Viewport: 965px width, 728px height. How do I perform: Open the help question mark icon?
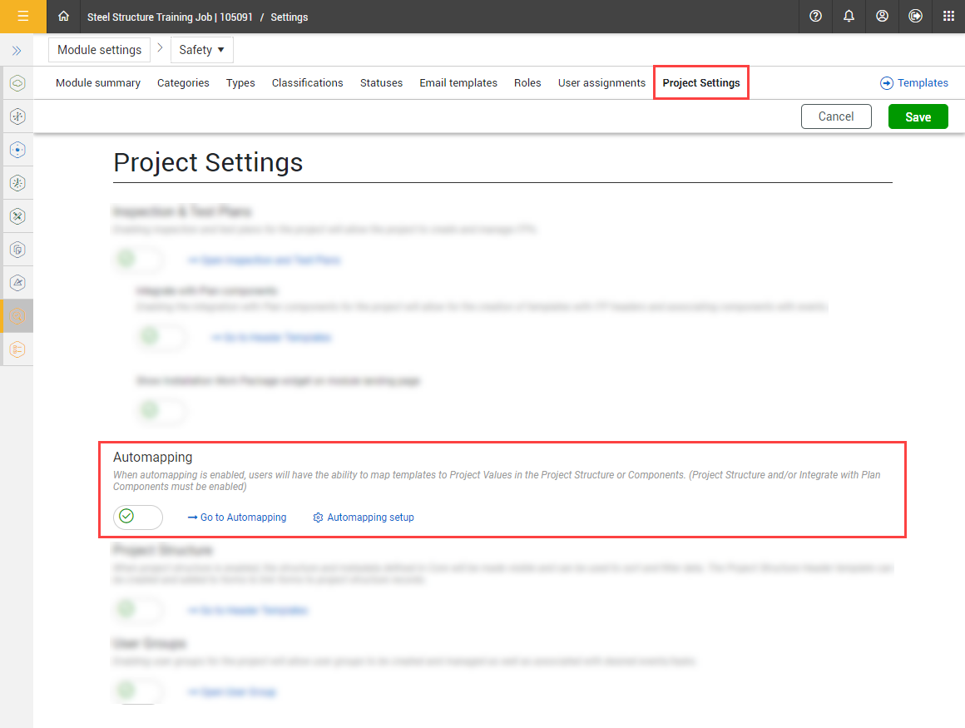[x=815, y=17]
